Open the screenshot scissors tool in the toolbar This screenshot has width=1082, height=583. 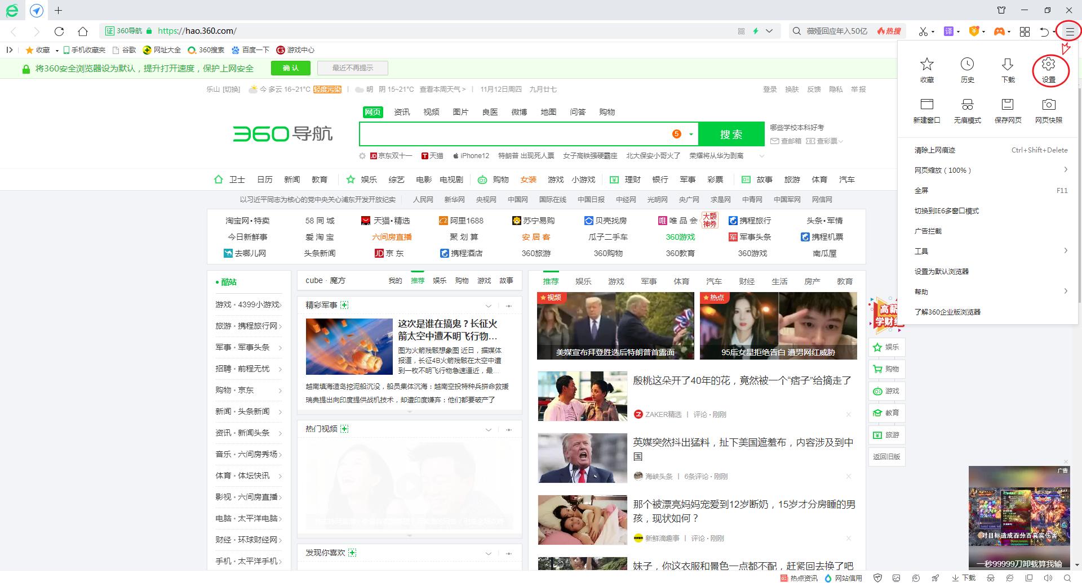pos(923,31)
